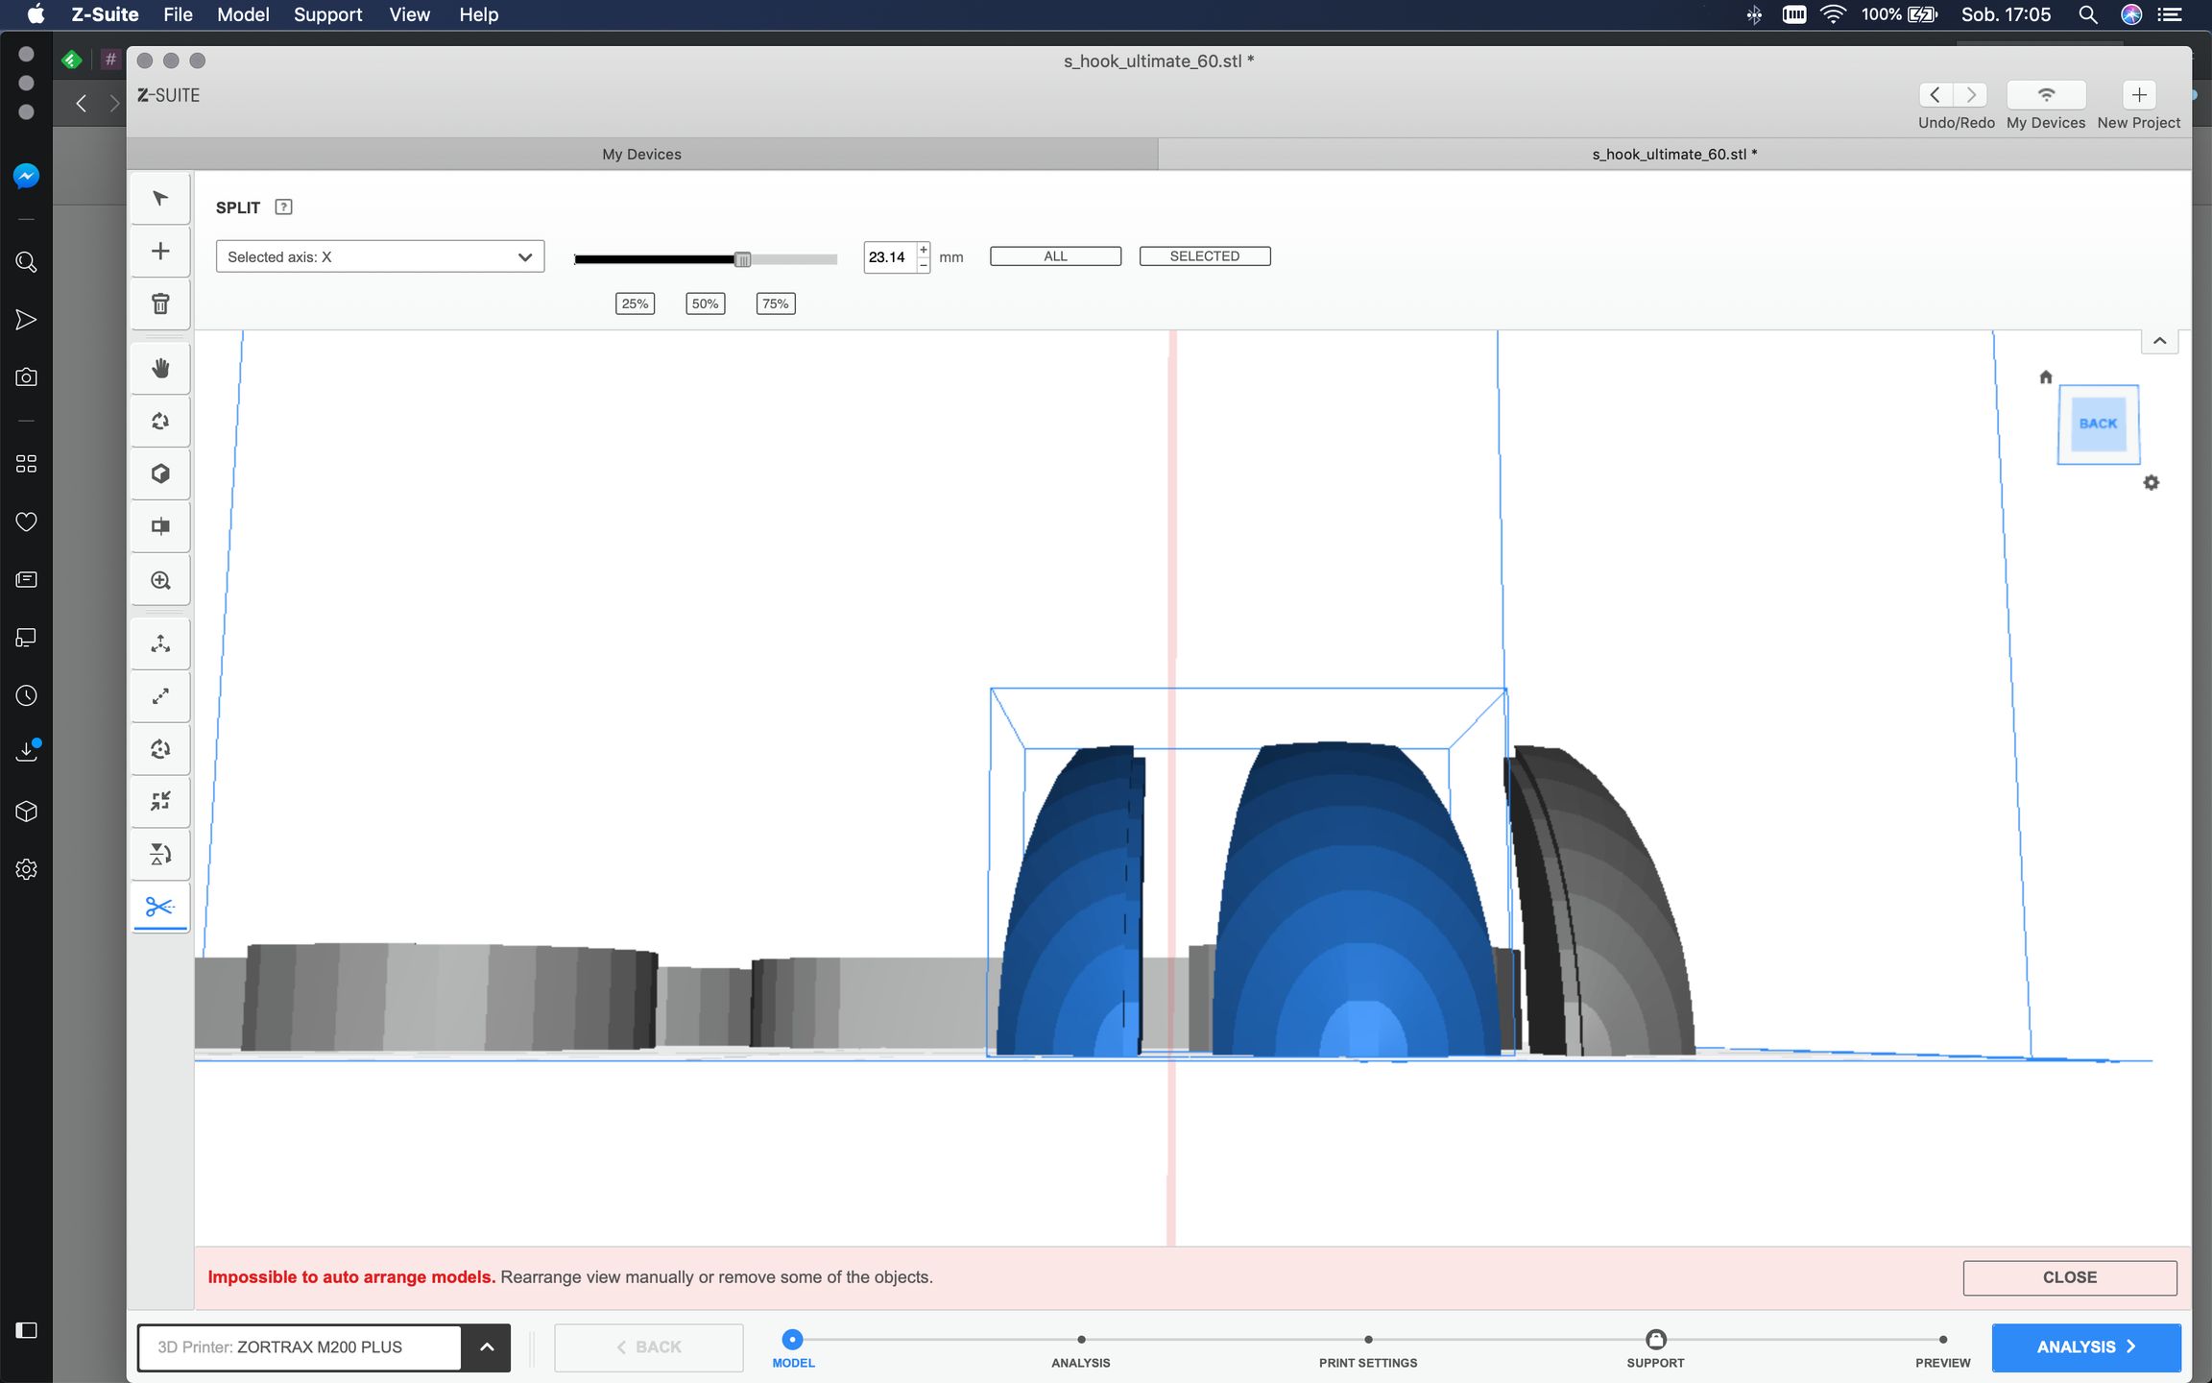Click the settings gear in background sidebar
Image resolution: width=2212 pixels, height=1383 pixels.
26,869
